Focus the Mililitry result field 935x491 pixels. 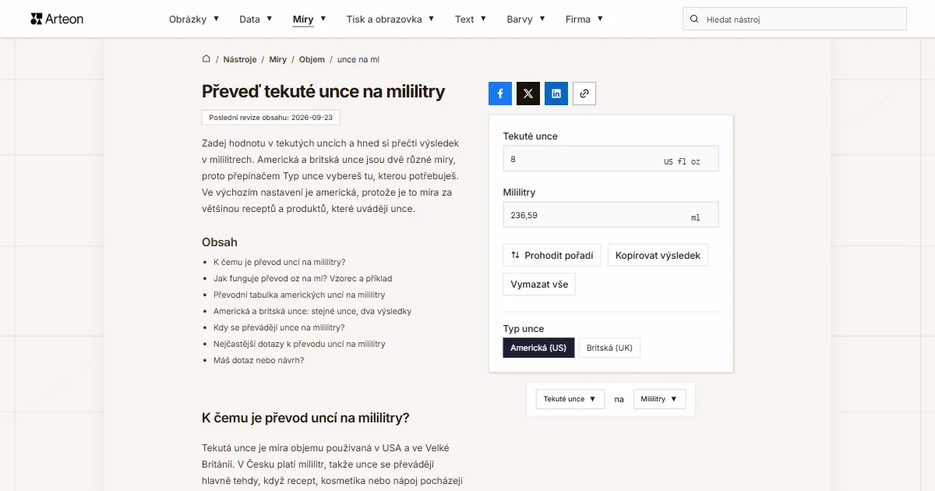pos(611,215)
